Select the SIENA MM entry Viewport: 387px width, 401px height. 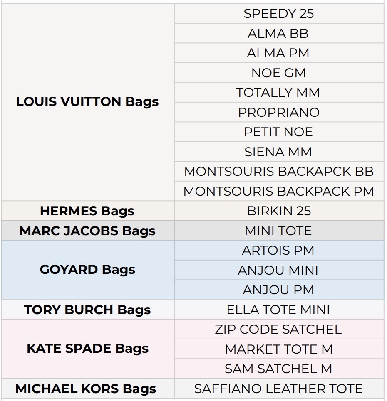(278, 152)
